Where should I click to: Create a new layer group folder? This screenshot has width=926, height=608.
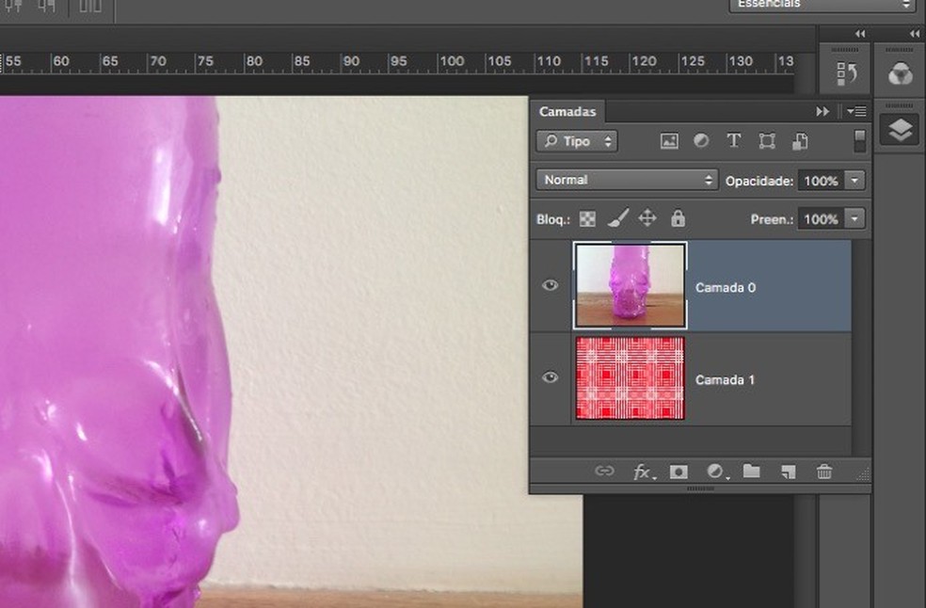(x=751, y=472)
